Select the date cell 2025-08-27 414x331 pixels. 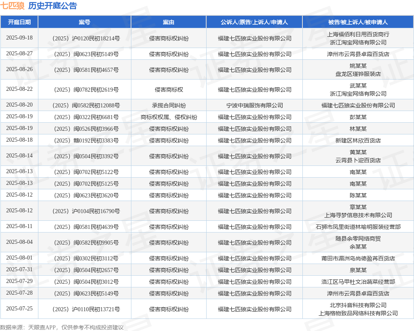(19, 54)
